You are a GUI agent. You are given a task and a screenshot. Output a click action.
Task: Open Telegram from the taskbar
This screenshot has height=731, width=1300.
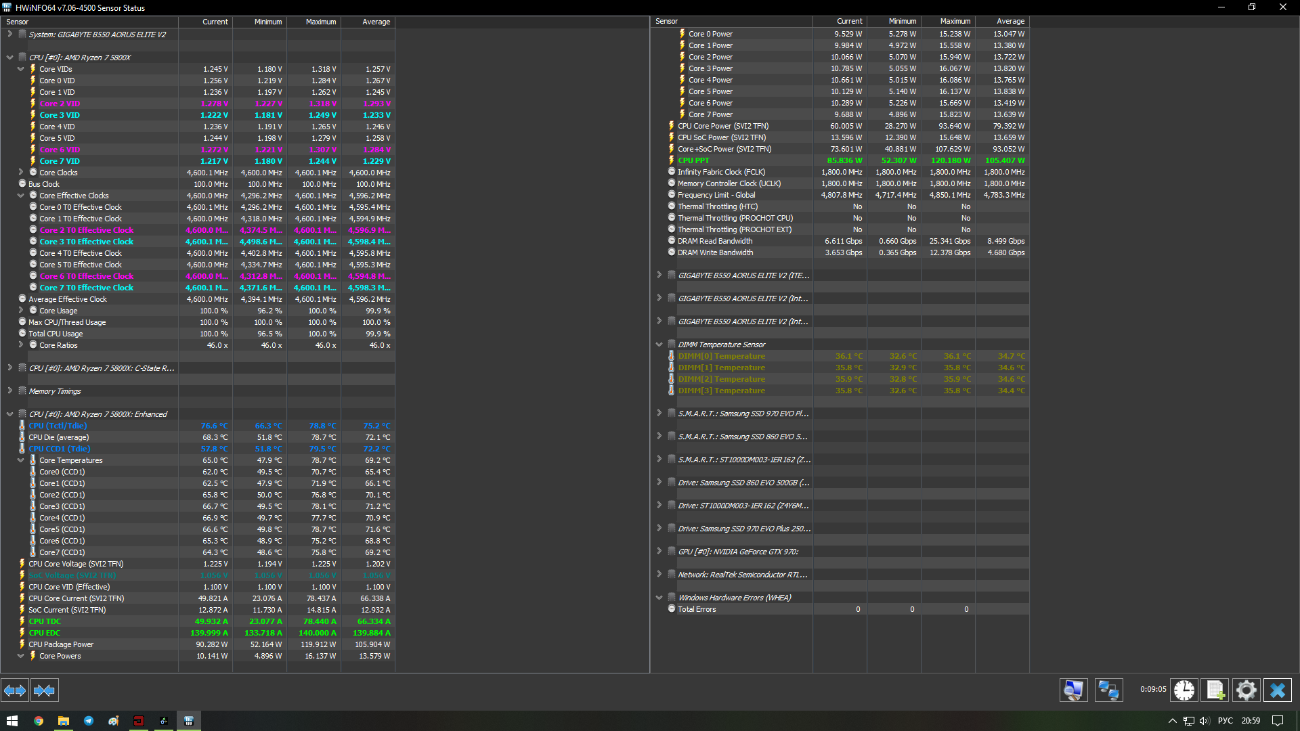[89, 721]
